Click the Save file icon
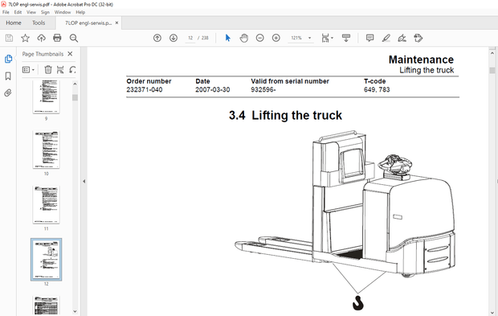Image resolution: width=498 pixels, height=316 pixels. click(9, 38)
